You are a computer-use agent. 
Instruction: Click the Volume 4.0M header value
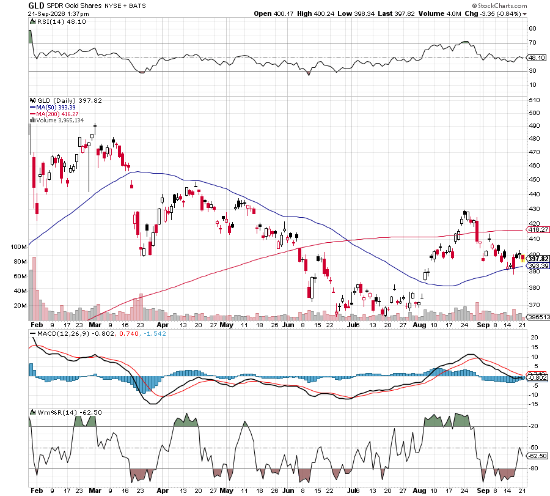click(x=440, y=13)
